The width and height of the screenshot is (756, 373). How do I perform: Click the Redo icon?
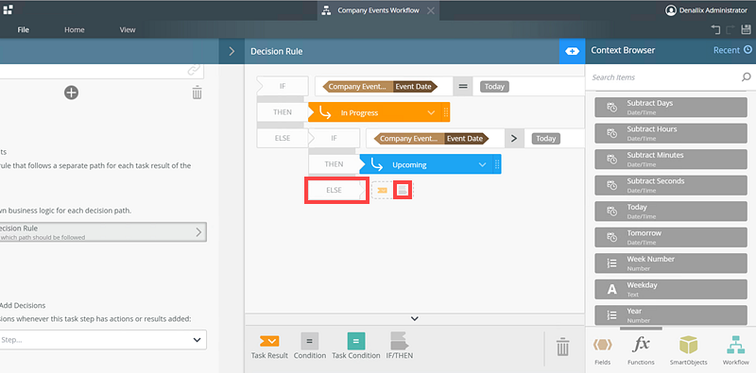[730, 30]
